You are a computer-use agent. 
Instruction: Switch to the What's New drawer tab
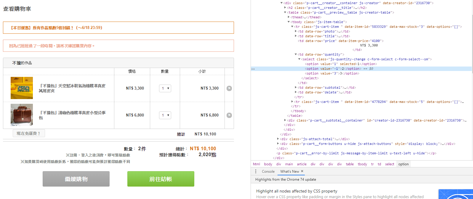click(x=290, y=172)
